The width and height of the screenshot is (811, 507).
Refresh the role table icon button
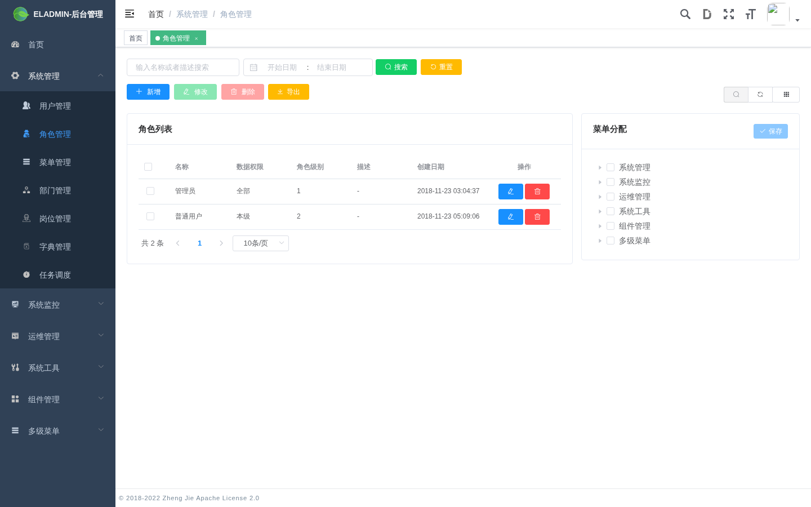point(760,95)
